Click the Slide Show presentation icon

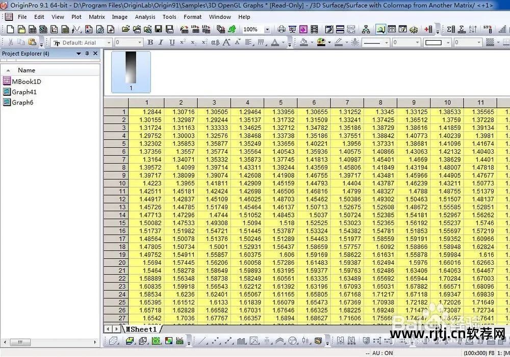pyautogui.click(x=292, y=30)
